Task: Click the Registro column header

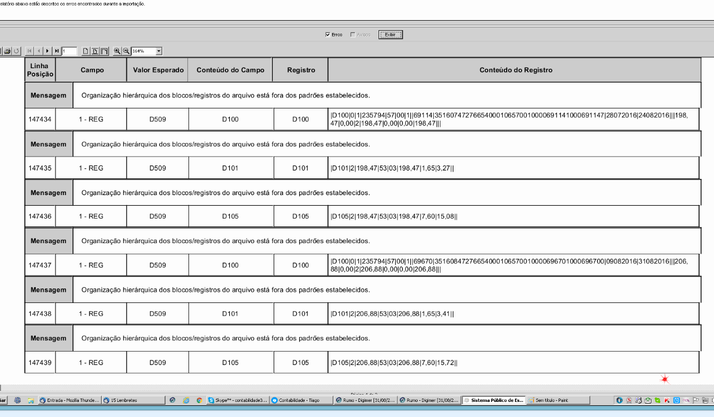Action: coord(301,70)
